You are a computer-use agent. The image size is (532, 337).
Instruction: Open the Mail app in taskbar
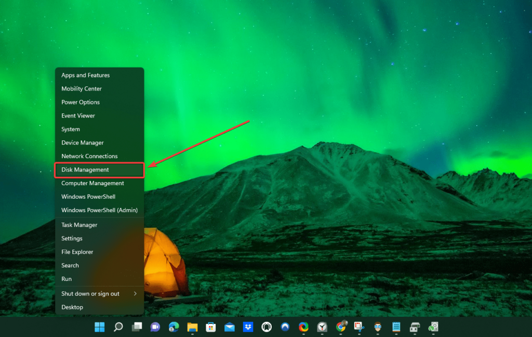[230, 327]
